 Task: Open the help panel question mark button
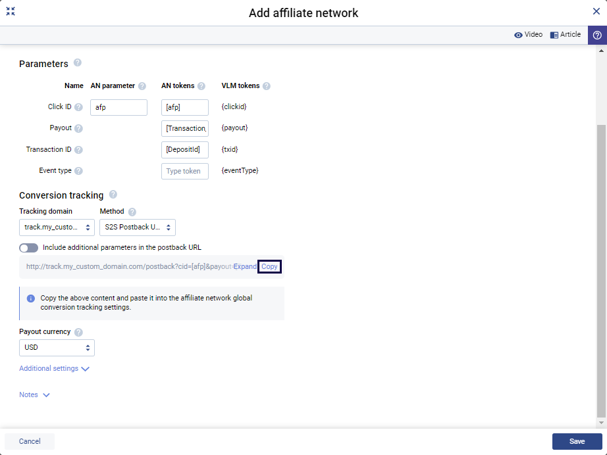(597, 36)
